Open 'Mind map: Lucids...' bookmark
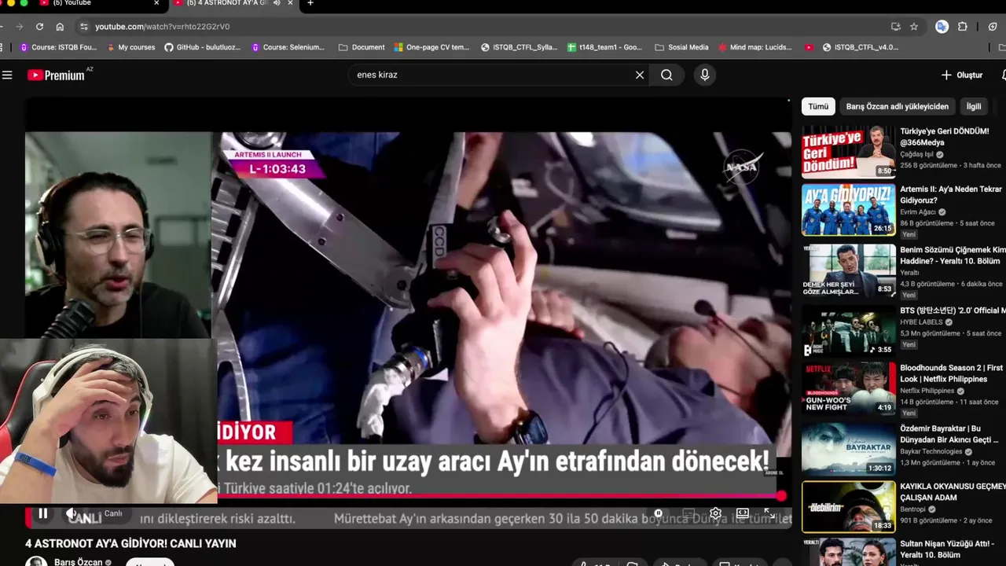This screenshot has height=566, width=1006. tap(754, 47)
